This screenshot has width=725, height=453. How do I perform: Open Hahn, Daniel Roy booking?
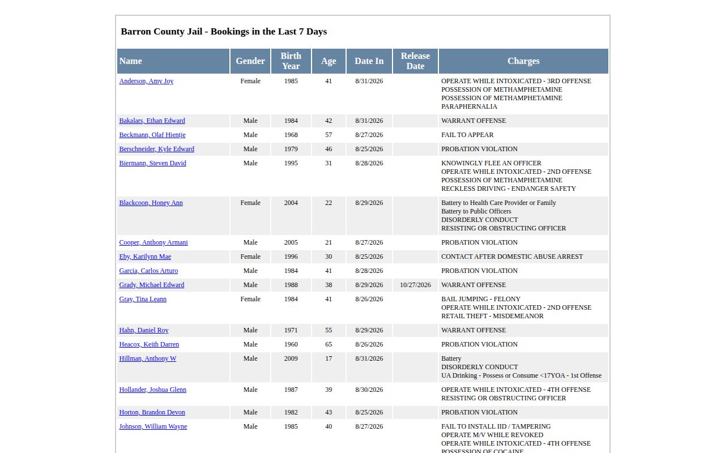(x=144, y=330)
